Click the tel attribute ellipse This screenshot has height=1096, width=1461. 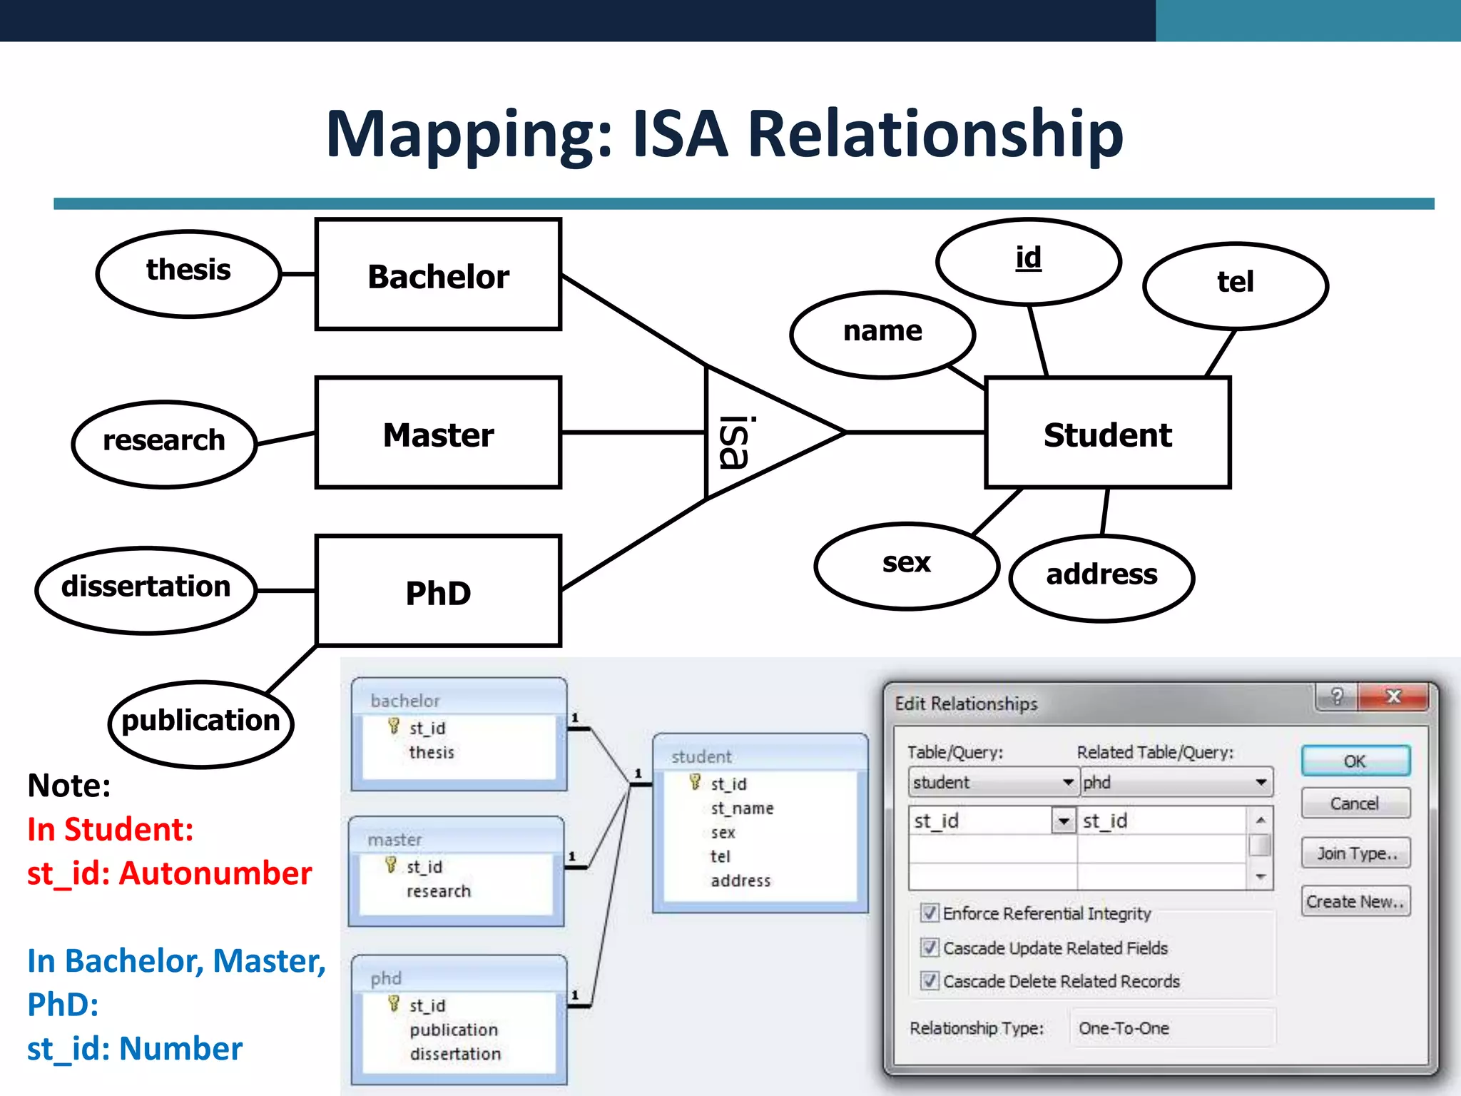(x=1236, y=286)
